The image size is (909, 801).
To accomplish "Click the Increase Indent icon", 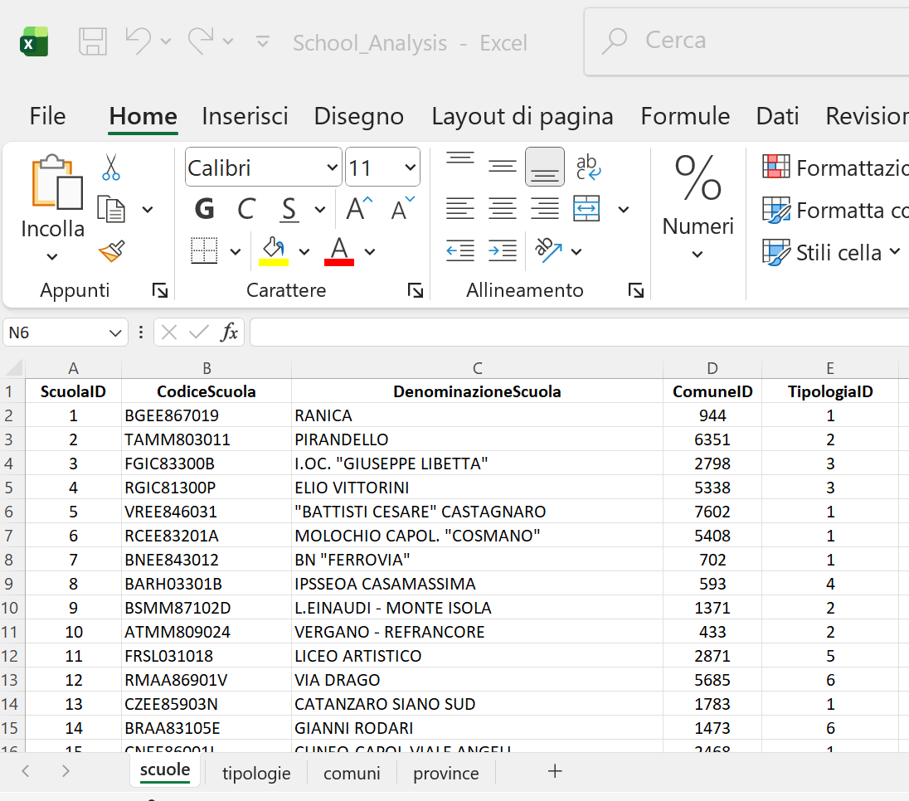I will click(503, 250).
